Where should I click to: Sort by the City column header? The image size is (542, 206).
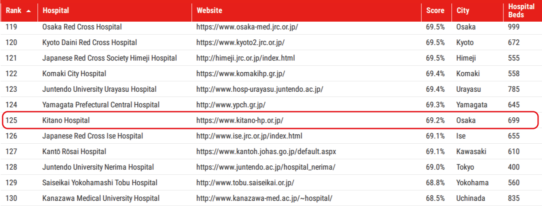[x=463, y=10]
